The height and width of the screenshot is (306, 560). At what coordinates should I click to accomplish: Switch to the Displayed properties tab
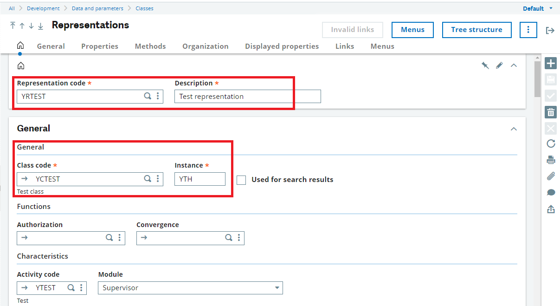coord(282,46)
